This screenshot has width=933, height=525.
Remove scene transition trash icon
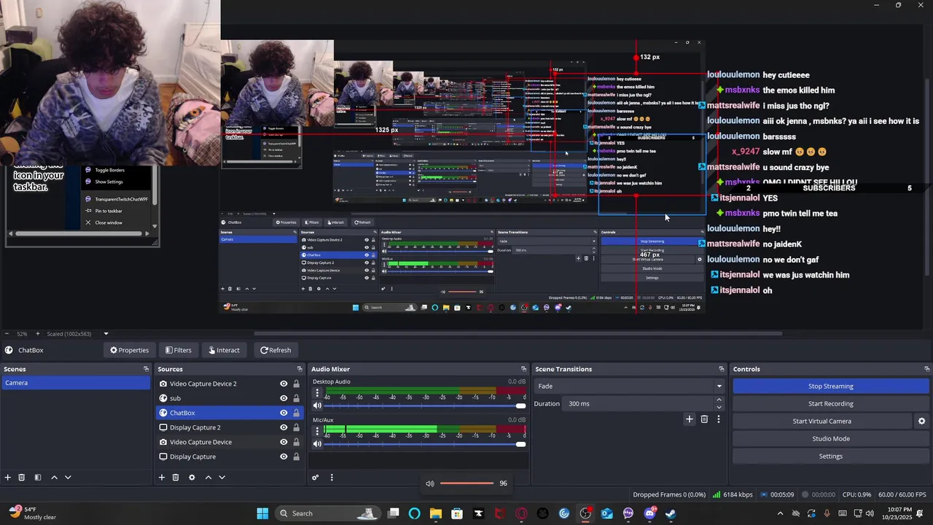(704, 419)
